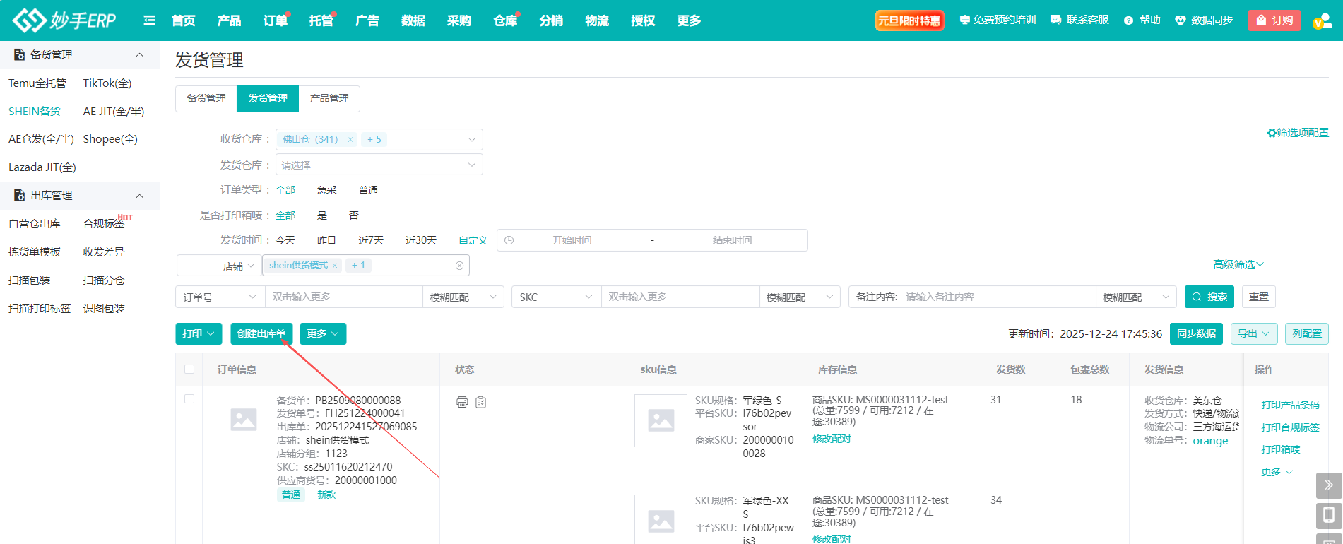Click the mobile phone floating icon
The image size is (1343, 544).
pos(1328,515)
